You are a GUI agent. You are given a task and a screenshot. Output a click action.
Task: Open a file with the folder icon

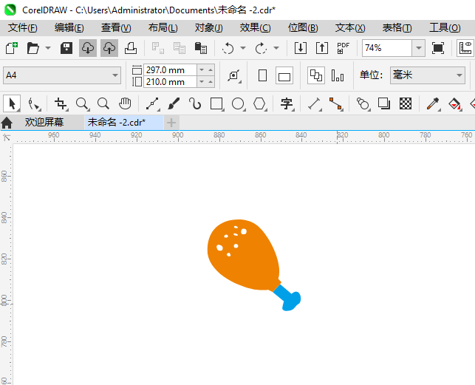[33, 48]
